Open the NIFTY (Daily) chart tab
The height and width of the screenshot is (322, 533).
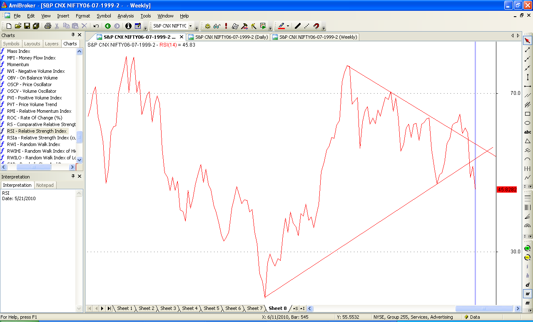click(228, 37)
